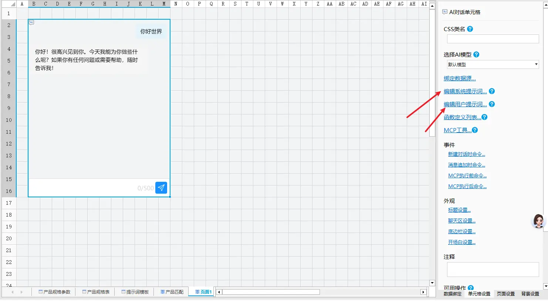548x301 pixels.
Task: Click the grid vertical scrollbar down arrow
Action: (x=432, y=283)
